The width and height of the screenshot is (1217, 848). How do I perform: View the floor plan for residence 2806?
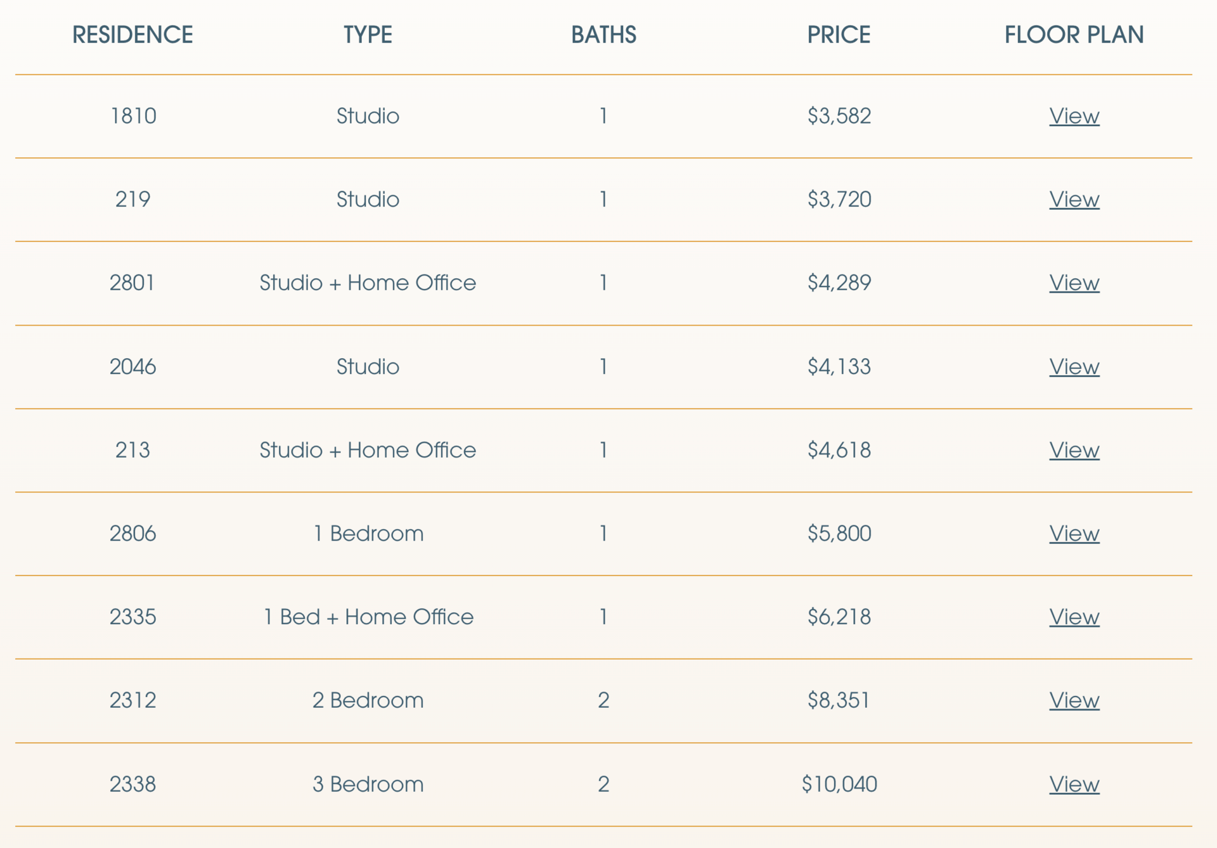tap(1074, 534)
